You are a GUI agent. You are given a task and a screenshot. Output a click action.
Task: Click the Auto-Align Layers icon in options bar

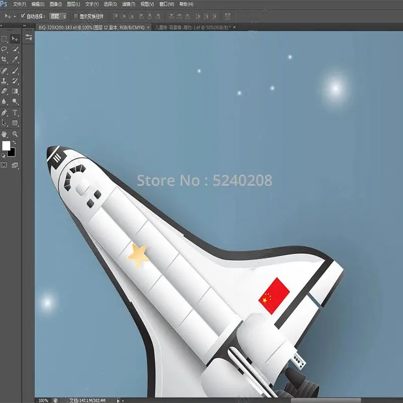[x=228, y=17]
